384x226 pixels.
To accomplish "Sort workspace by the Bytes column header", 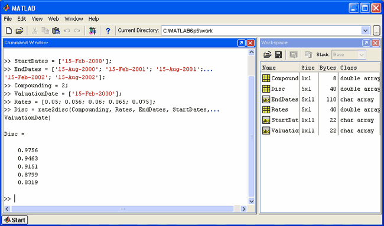I will (328, 68).
